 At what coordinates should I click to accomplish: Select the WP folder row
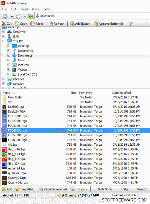[x=75, y=102]
